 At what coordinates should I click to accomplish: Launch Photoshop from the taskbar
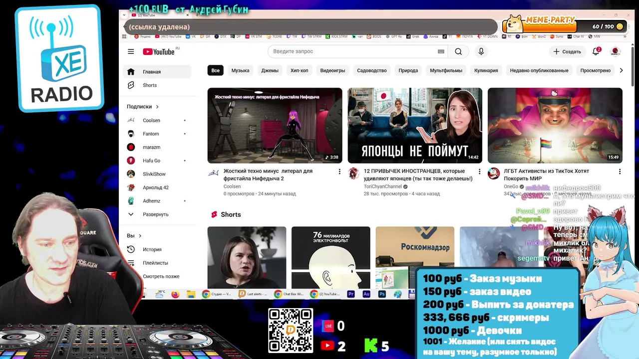pos(382,295)
